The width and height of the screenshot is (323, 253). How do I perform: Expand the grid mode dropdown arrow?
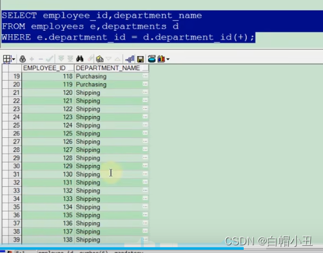14,59
